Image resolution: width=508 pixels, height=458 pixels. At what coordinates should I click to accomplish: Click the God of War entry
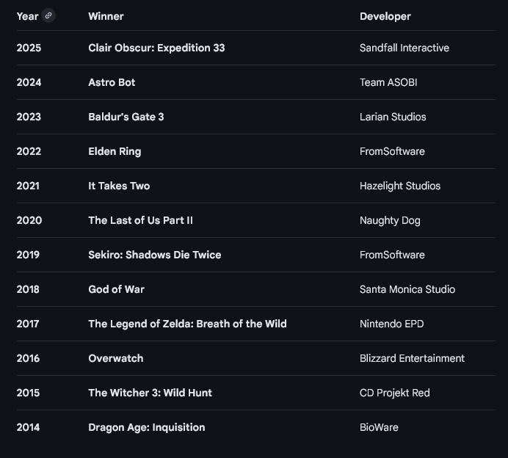coord(116,289)
